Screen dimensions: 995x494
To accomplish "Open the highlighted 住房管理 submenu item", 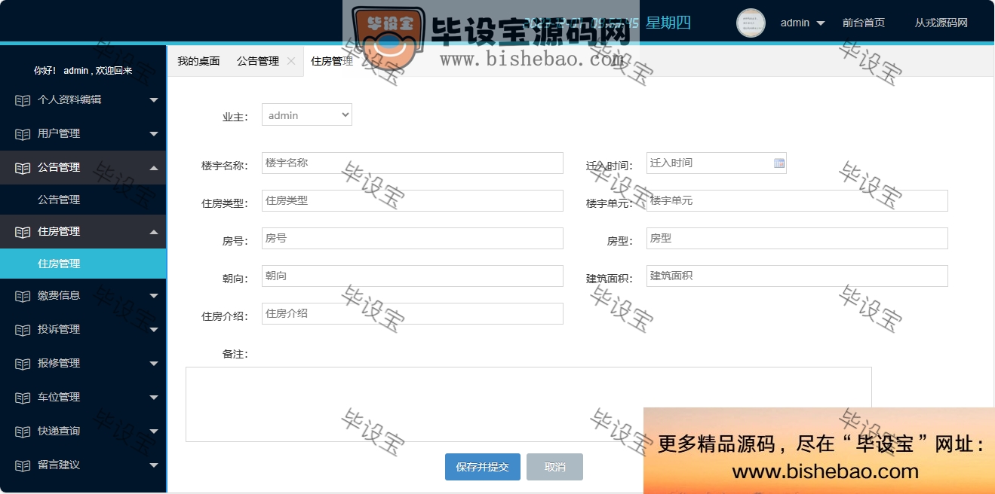I will click(x=83, y=264).
